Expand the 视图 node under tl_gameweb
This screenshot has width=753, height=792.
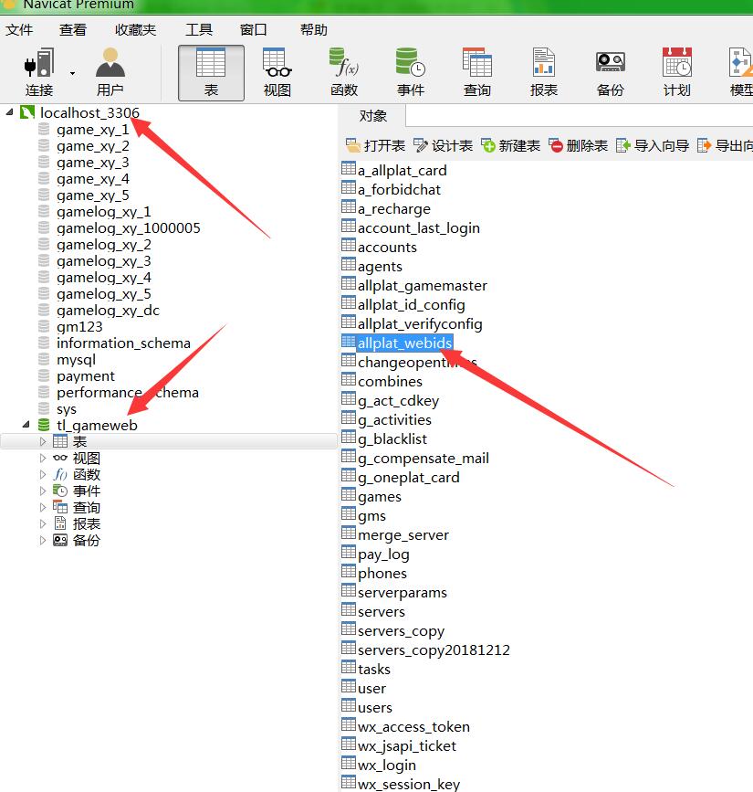43,458
